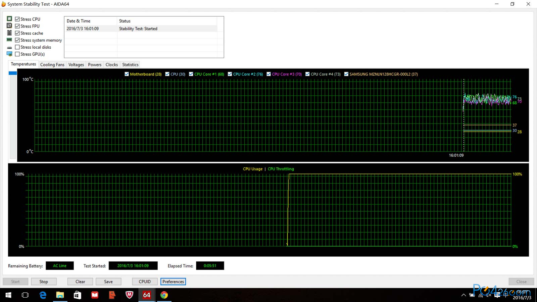
Task: Click the Status column header
Action: pyautogui.click(x=167, y=21)
